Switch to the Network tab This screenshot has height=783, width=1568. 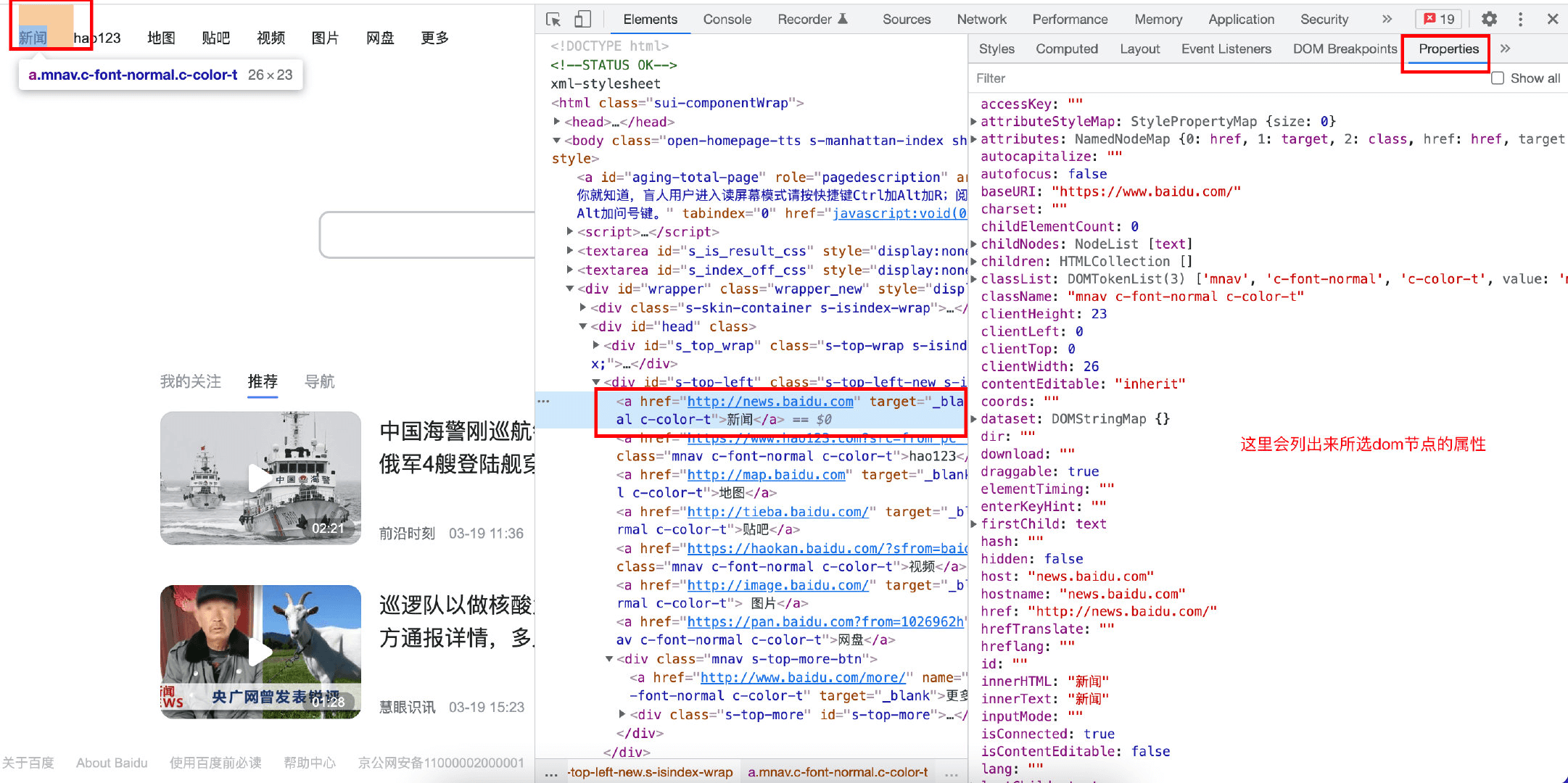pos(981,20)
